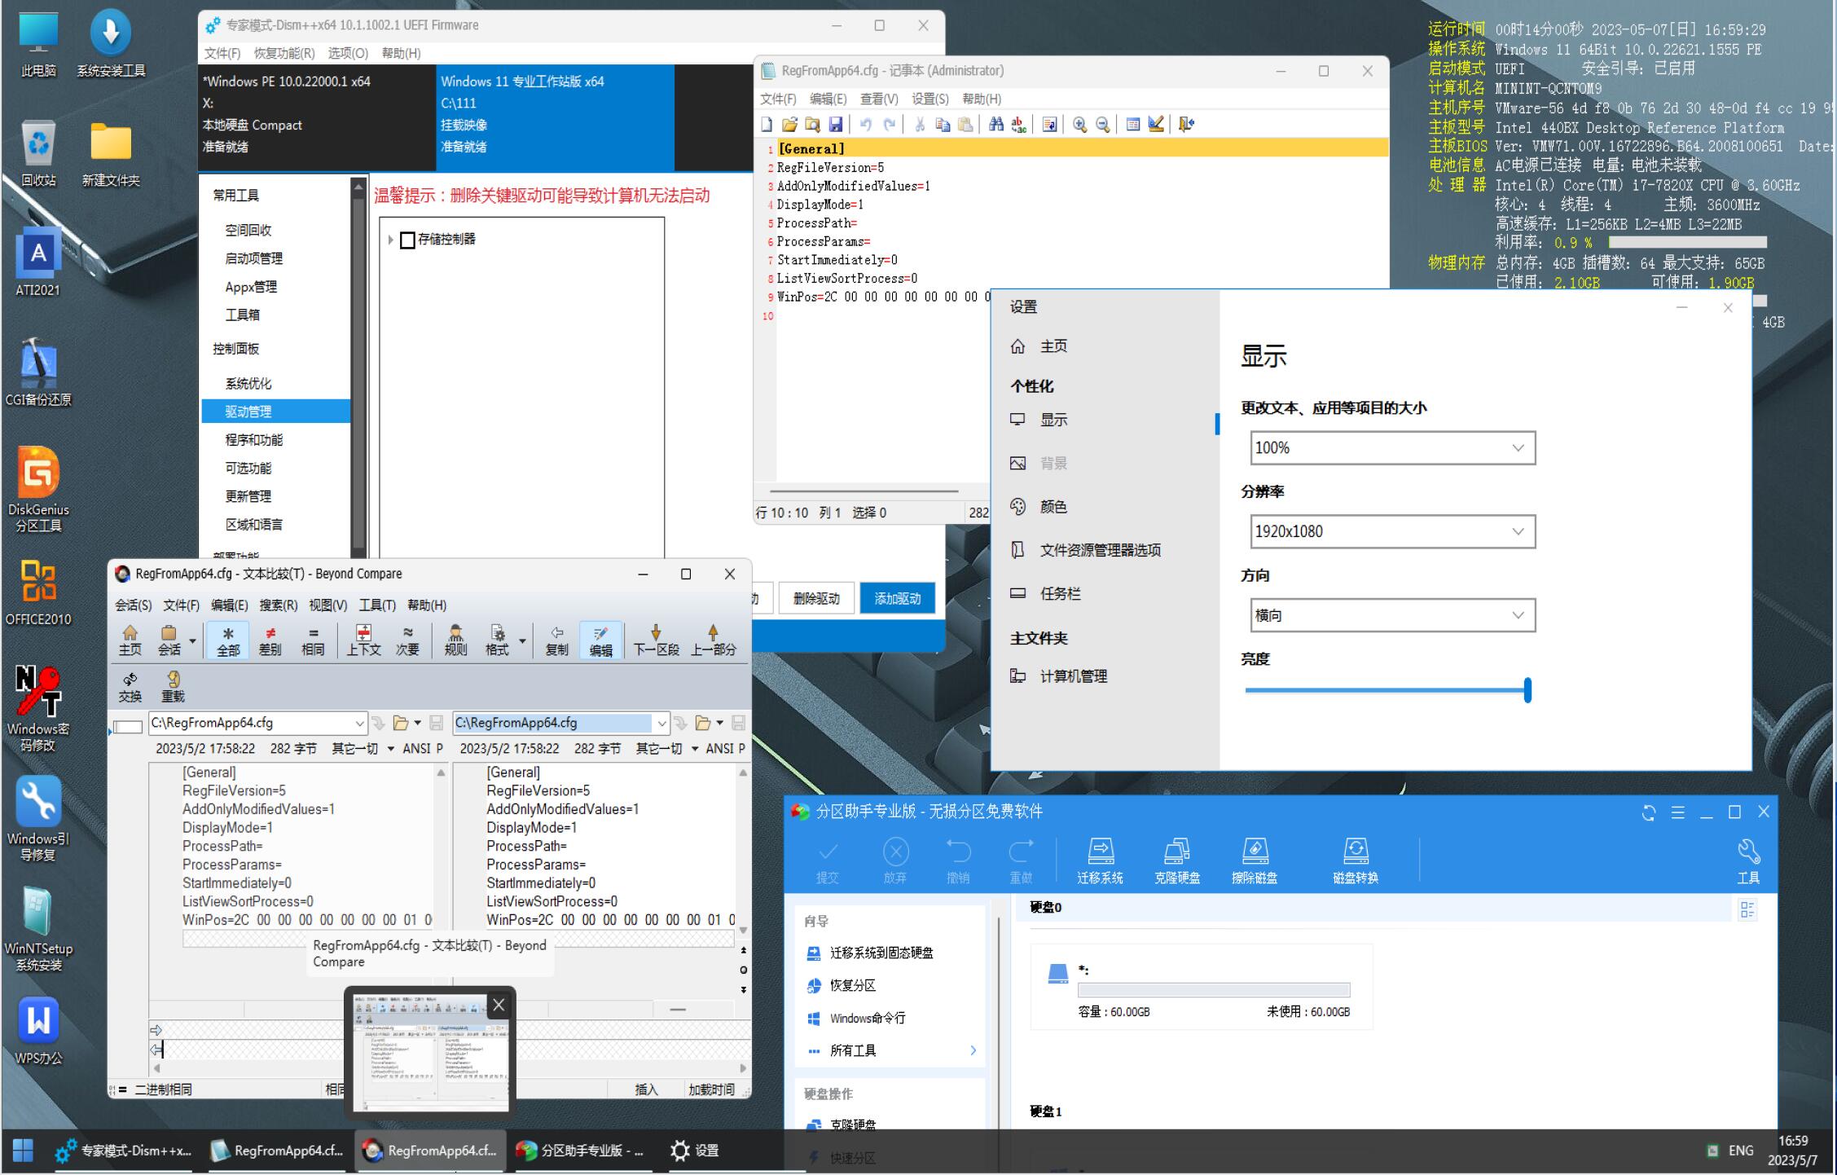This screenshot has width=1837, height=1175.
Task: Click the refresh icon in 分区助手 title bar
Action: (1649, 812)
